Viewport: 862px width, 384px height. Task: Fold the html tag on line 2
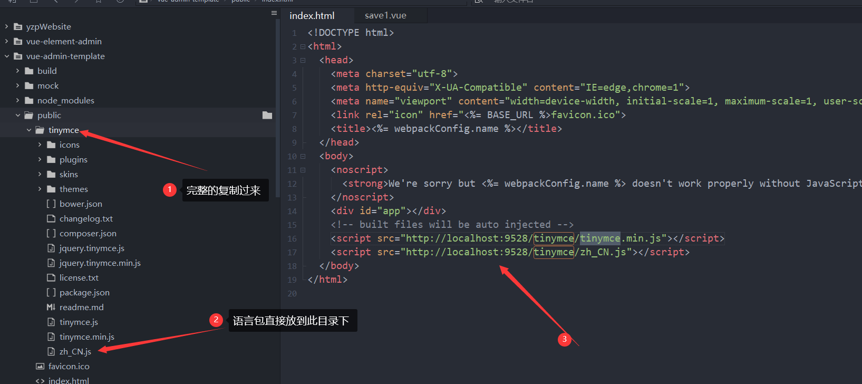(303, 46)
